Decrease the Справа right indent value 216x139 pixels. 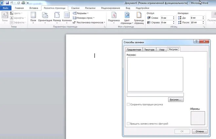click(x=174, y=23)
